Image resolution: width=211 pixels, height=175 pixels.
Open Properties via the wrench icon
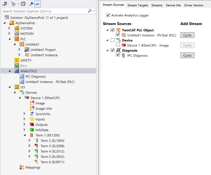[31, 4]
